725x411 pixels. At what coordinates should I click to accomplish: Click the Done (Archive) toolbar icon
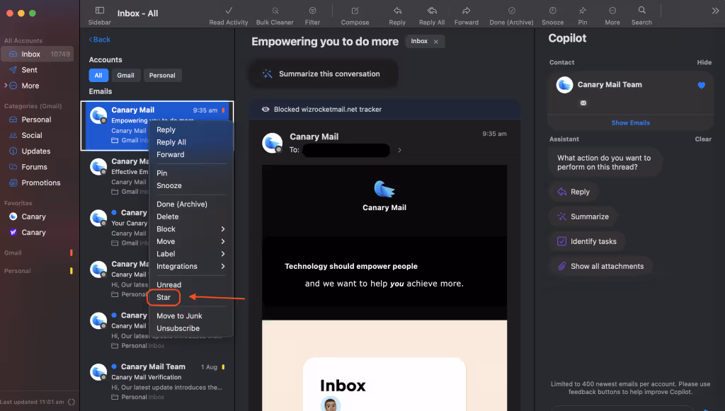point(511,11)
